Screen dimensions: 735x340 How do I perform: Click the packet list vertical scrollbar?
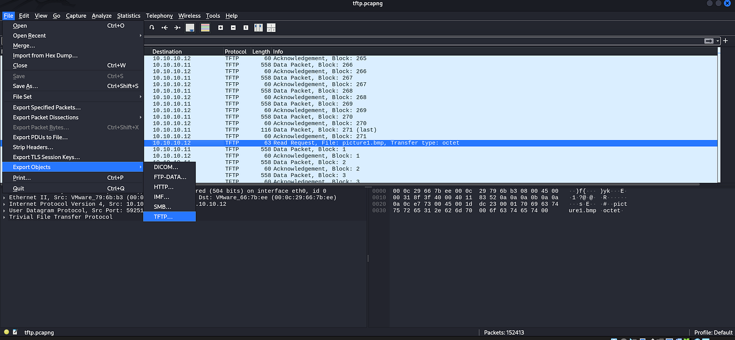(x=719, y=115)
